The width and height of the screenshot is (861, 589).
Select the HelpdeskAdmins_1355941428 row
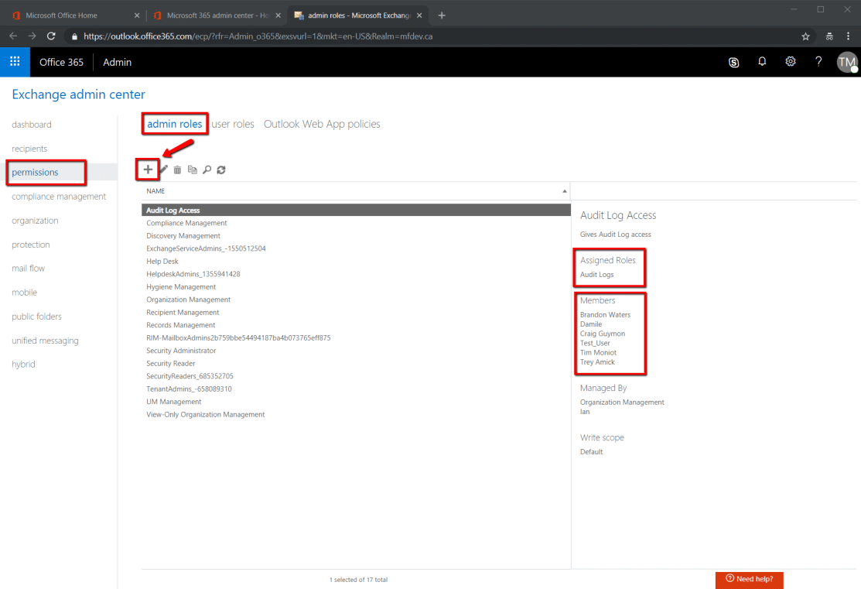pos(356,274)
